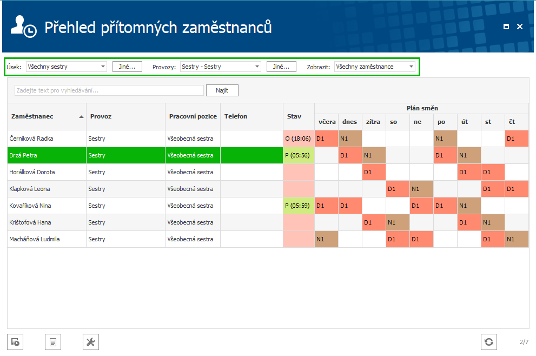Viewport: 536px width, 356px height.
Task: Sort by the Pracovní pozice column header
Action: coord(193,117)
